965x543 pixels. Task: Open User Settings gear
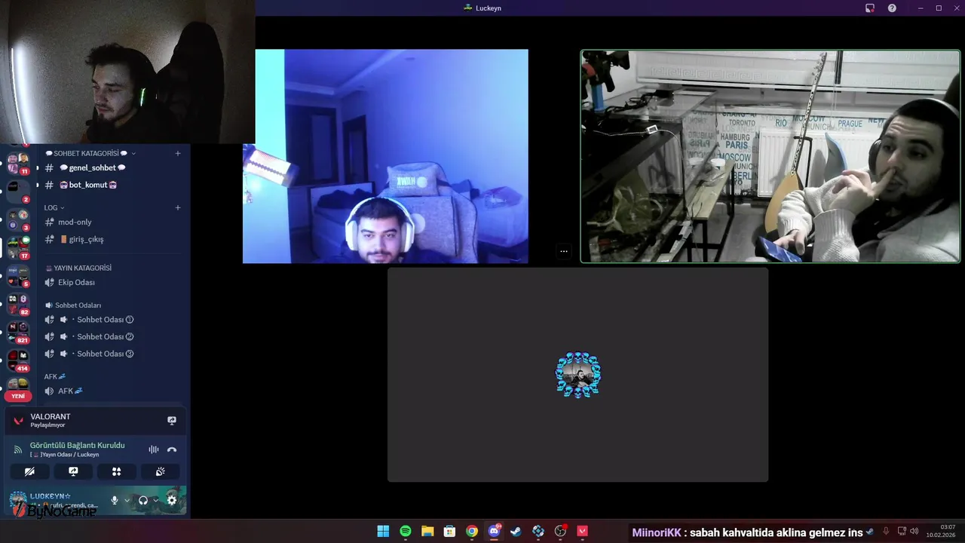[172, 500]
